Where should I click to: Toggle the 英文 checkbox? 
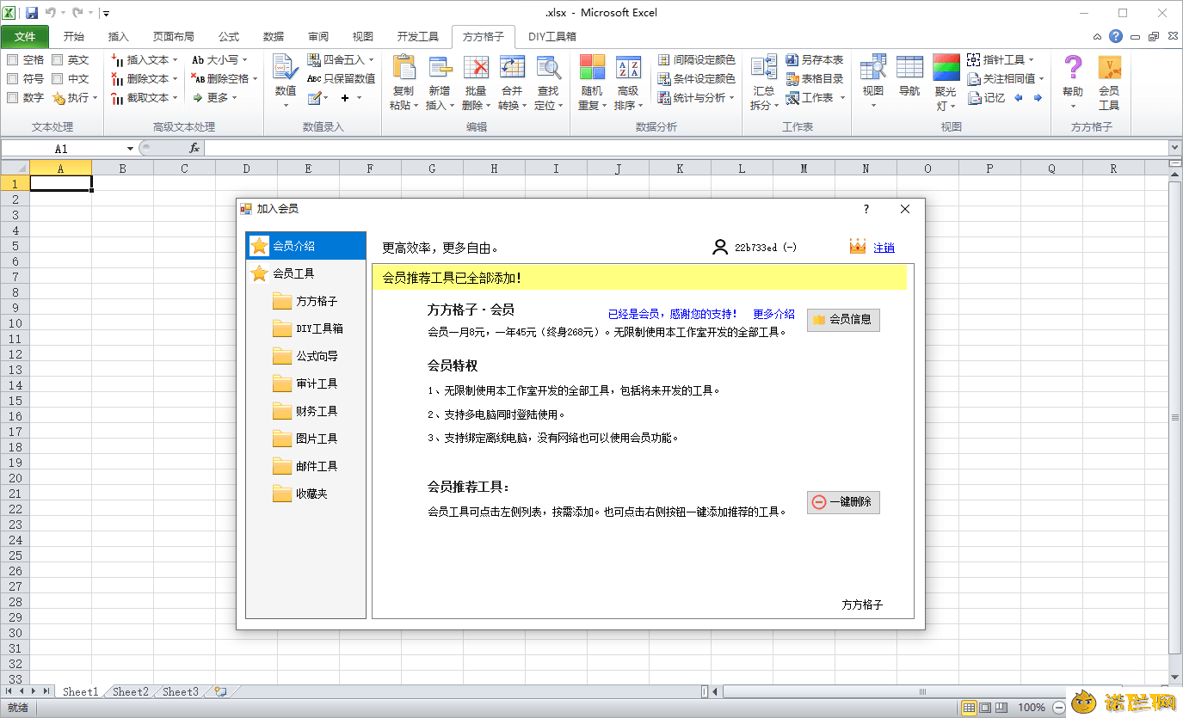57,59
